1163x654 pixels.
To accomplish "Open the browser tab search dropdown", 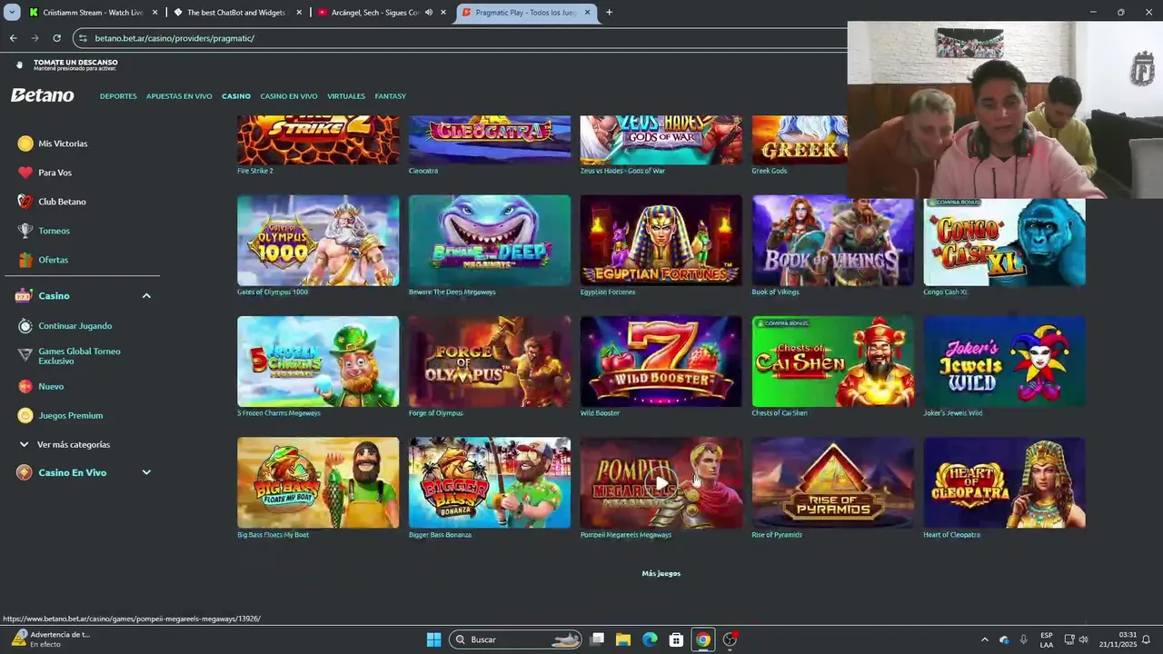I will pyautogui.click(x=12, y=13).
